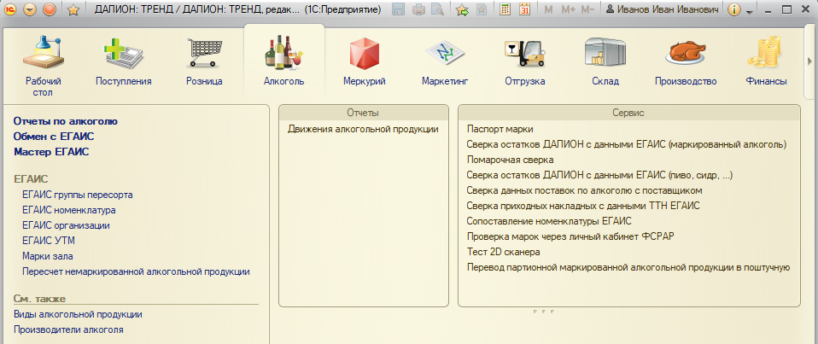Click the three-dot handle below panels
Viewport: 818px width, 344px height.
(x=544, y=312)
